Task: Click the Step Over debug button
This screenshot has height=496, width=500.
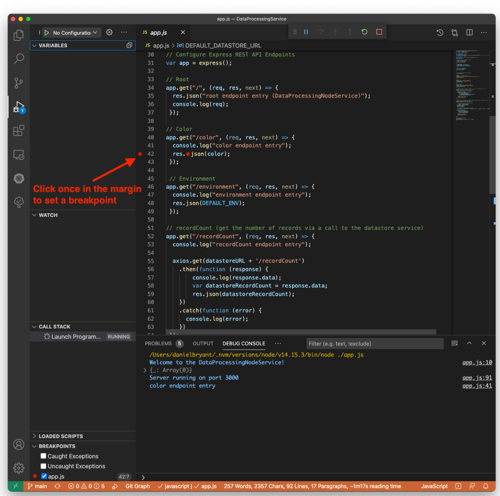Action: (x=321, y=32)
